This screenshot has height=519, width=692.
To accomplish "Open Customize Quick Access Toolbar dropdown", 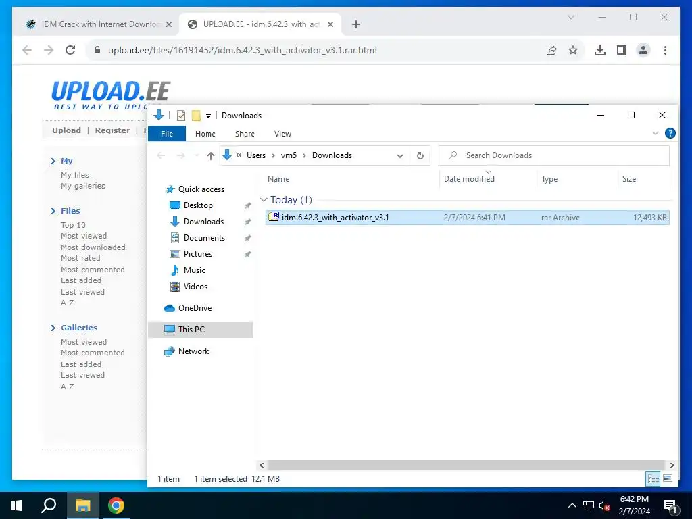I will click(x=208, y=116).
